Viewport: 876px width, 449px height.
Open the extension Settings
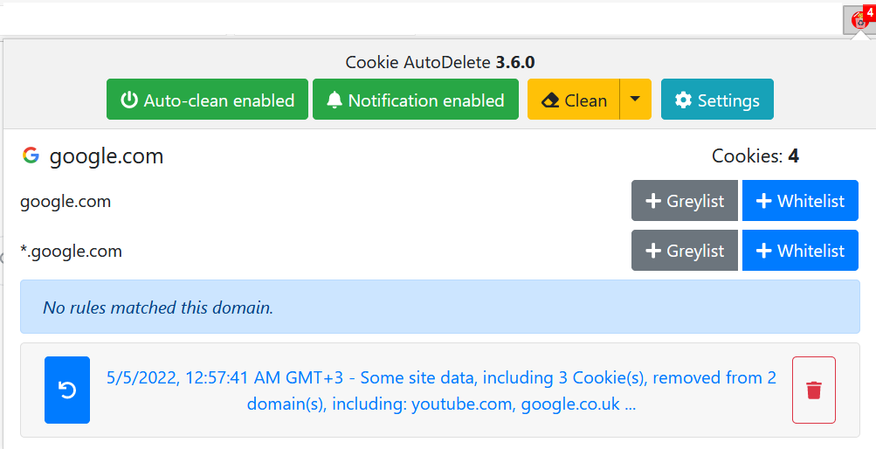pyautogui.click(x=717, y=100)
